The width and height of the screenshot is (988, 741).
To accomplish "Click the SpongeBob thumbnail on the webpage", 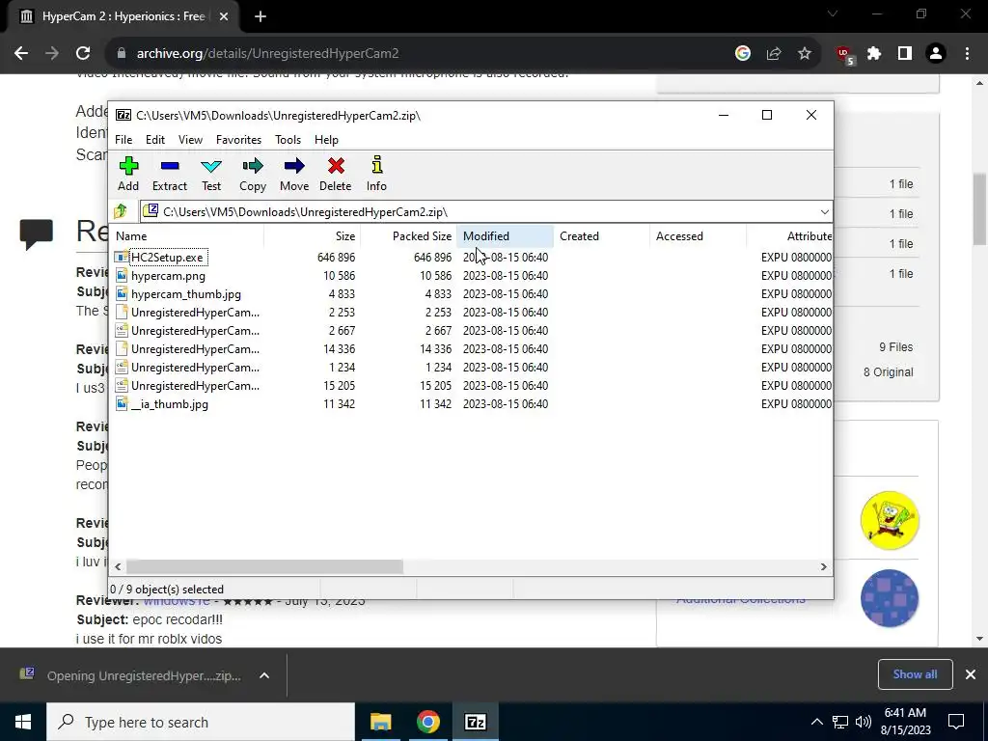I will (x=890, y=520).
